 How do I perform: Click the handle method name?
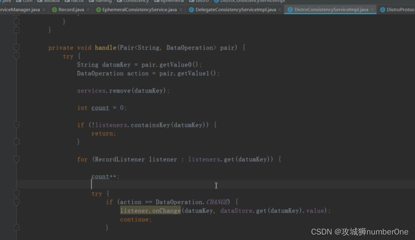click(x=106, y=48)
